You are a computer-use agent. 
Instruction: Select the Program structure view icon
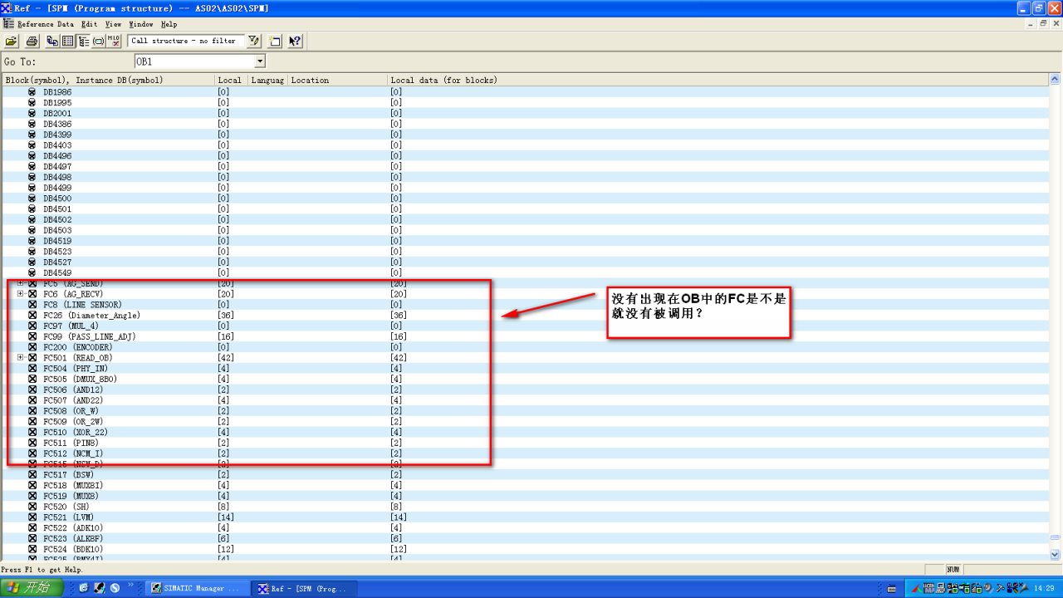pos(84,41)
